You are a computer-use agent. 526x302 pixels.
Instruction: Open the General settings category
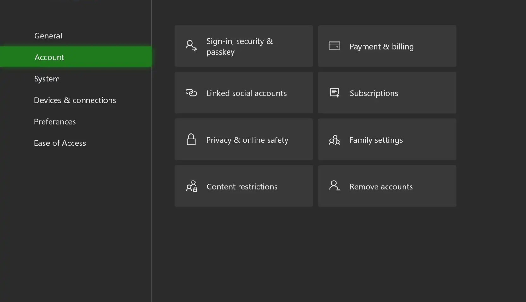click(48, 36)
